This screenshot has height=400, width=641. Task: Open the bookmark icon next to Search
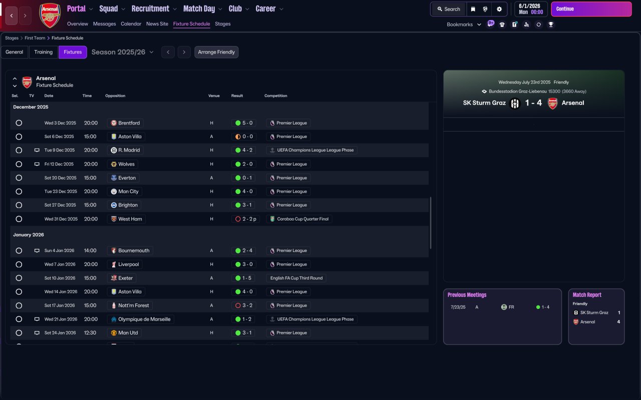coord(473,9)
